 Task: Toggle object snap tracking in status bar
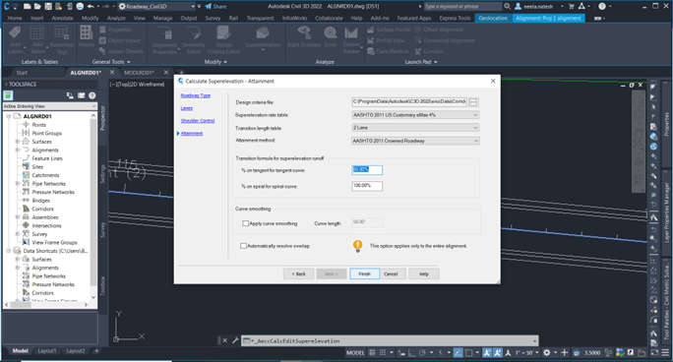coord(458,352)
